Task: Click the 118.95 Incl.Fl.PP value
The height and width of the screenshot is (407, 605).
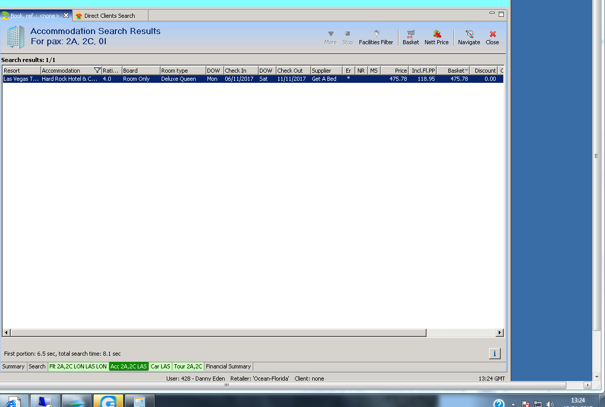Action: pos(426,79)
